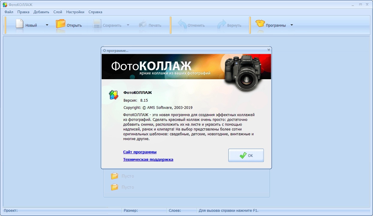Click the Отменить undo arrow icon

tap(182, 24)
